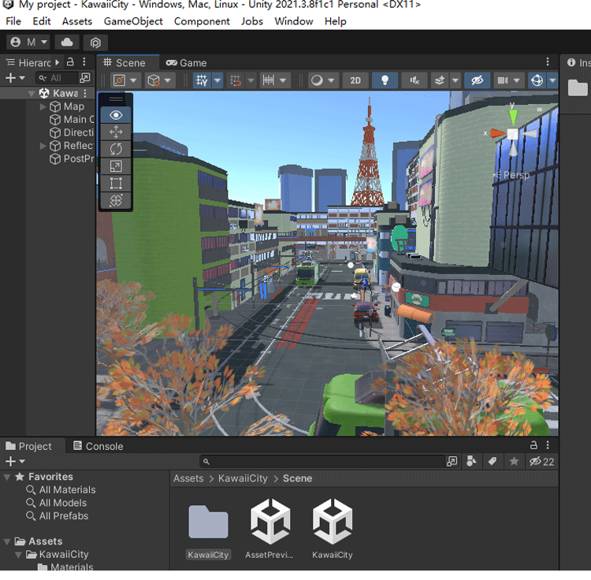Click the Project panel search field

pos(323,462)
